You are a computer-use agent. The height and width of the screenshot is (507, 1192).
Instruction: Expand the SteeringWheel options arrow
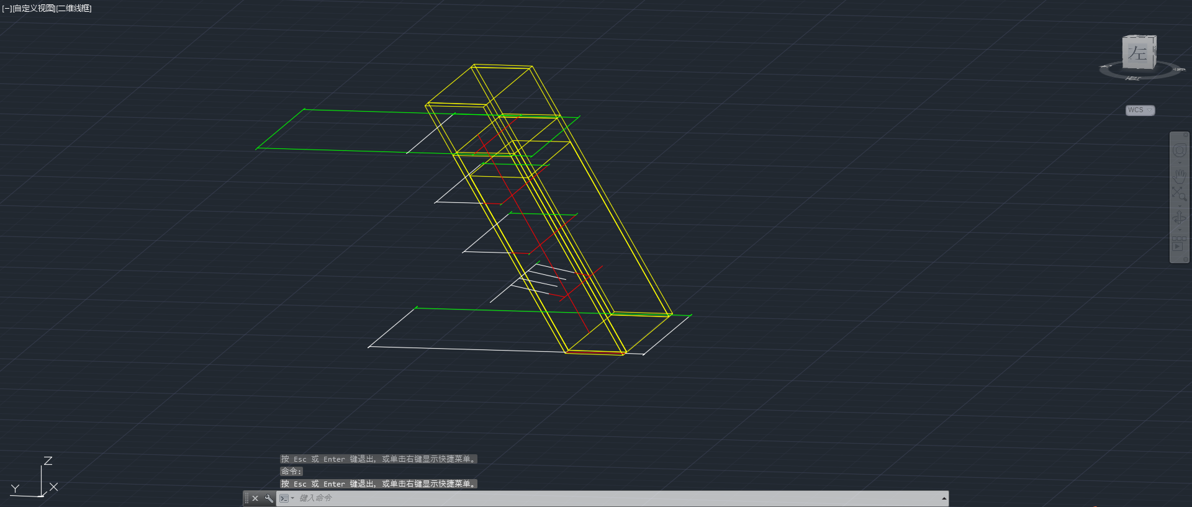click(1180, 163)
